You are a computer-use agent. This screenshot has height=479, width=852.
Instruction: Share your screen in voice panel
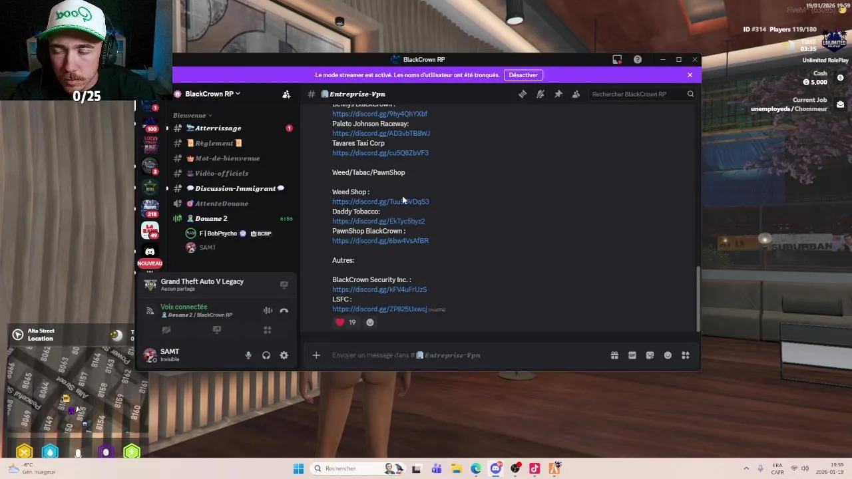point(217,330)
